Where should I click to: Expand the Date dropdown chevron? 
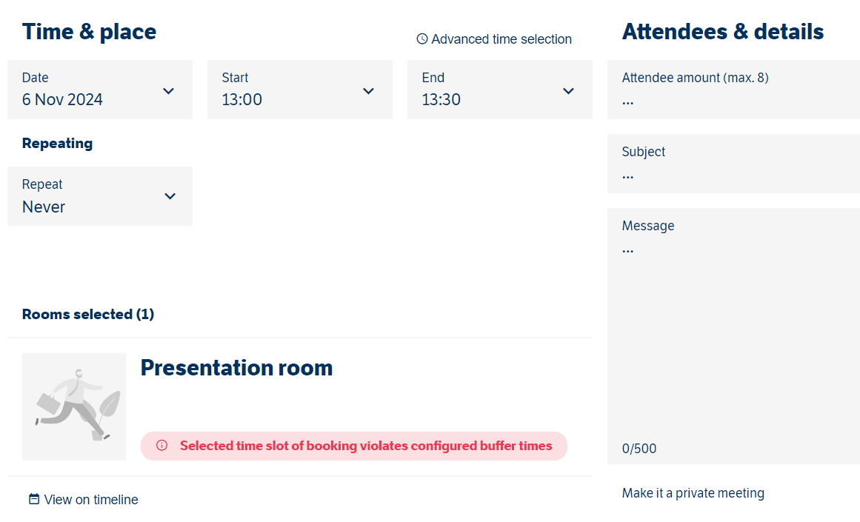168,91
